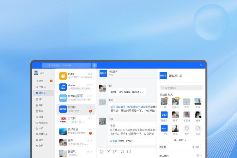Select member 张军 in group members grid
This screenshot has height=158, width=237.
pos(175,117)
